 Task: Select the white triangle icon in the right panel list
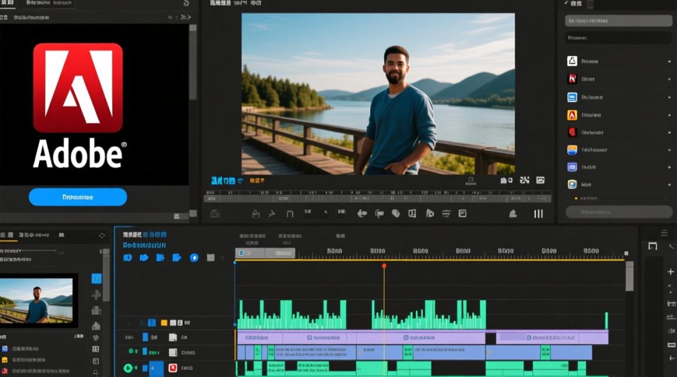click(x=572, y=61)
